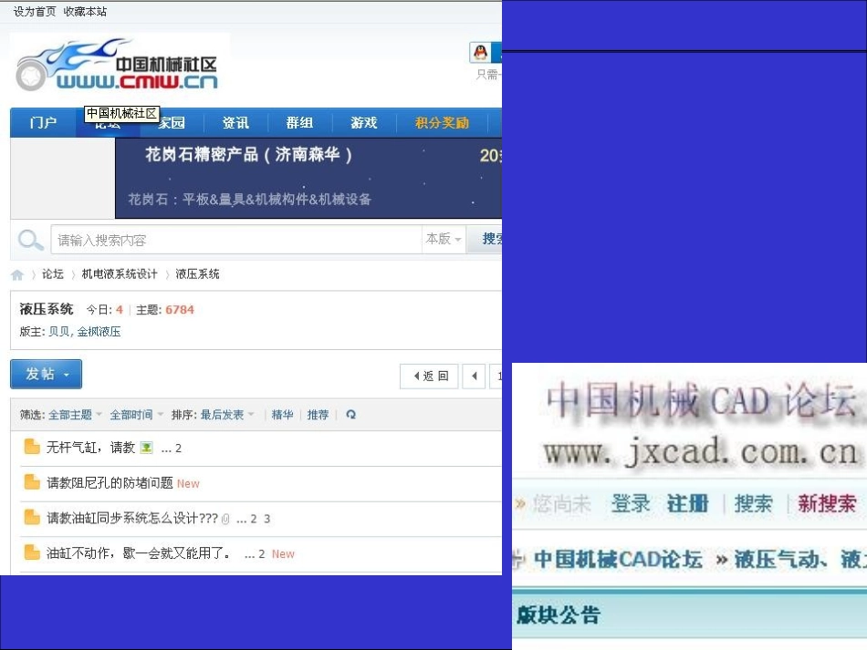
Task: Click 搜索 in the jxcad forum window
Action: [753, 503]
